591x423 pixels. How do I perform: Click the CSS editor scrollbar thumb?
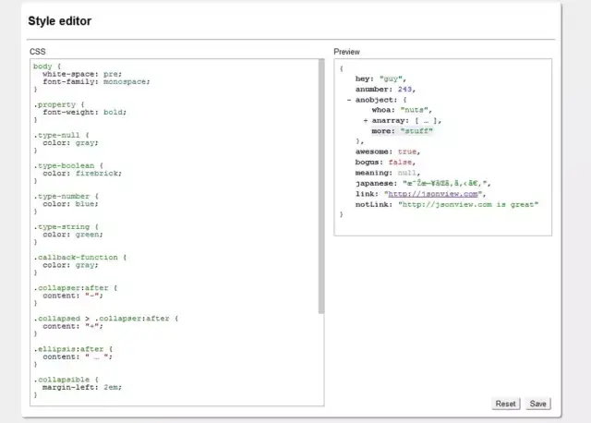coord(321,186)
